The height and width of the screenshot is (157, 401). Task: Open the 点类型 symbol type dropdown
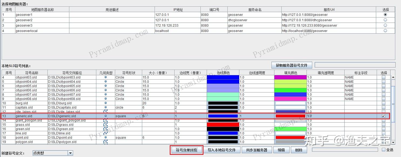pos(70,153)
